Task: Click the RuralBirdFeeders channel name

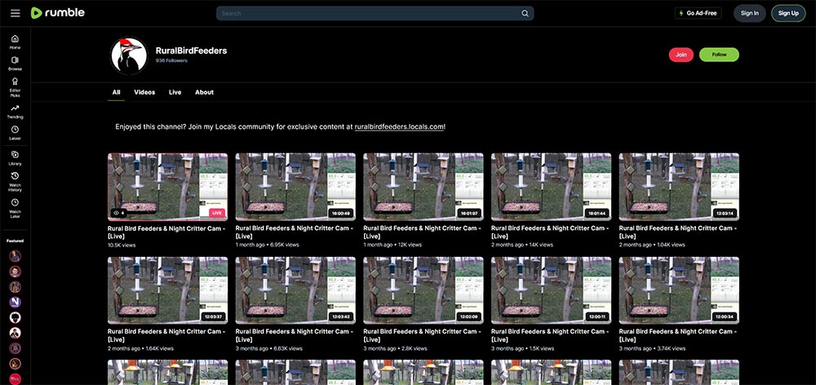Action: 191,51
